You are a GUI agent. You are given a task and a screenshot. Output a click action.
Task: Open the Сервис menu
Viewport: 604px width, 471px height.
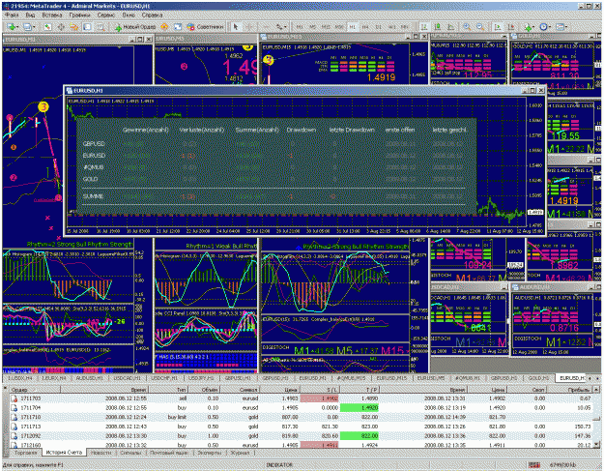click(106, 15)
